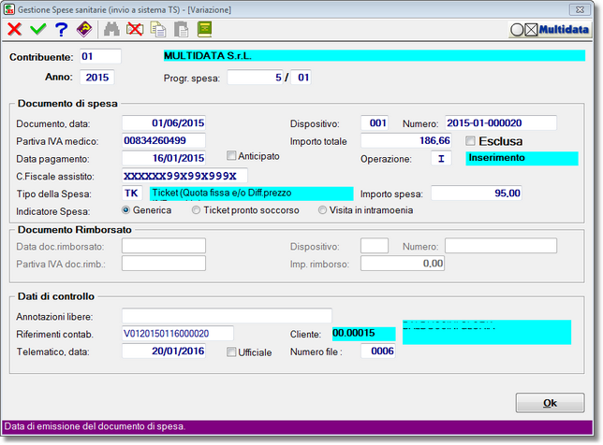This screenshot has height=445, width=603.
Task: Click the Numero field 2015-01-000020
Action: [501, 122]
